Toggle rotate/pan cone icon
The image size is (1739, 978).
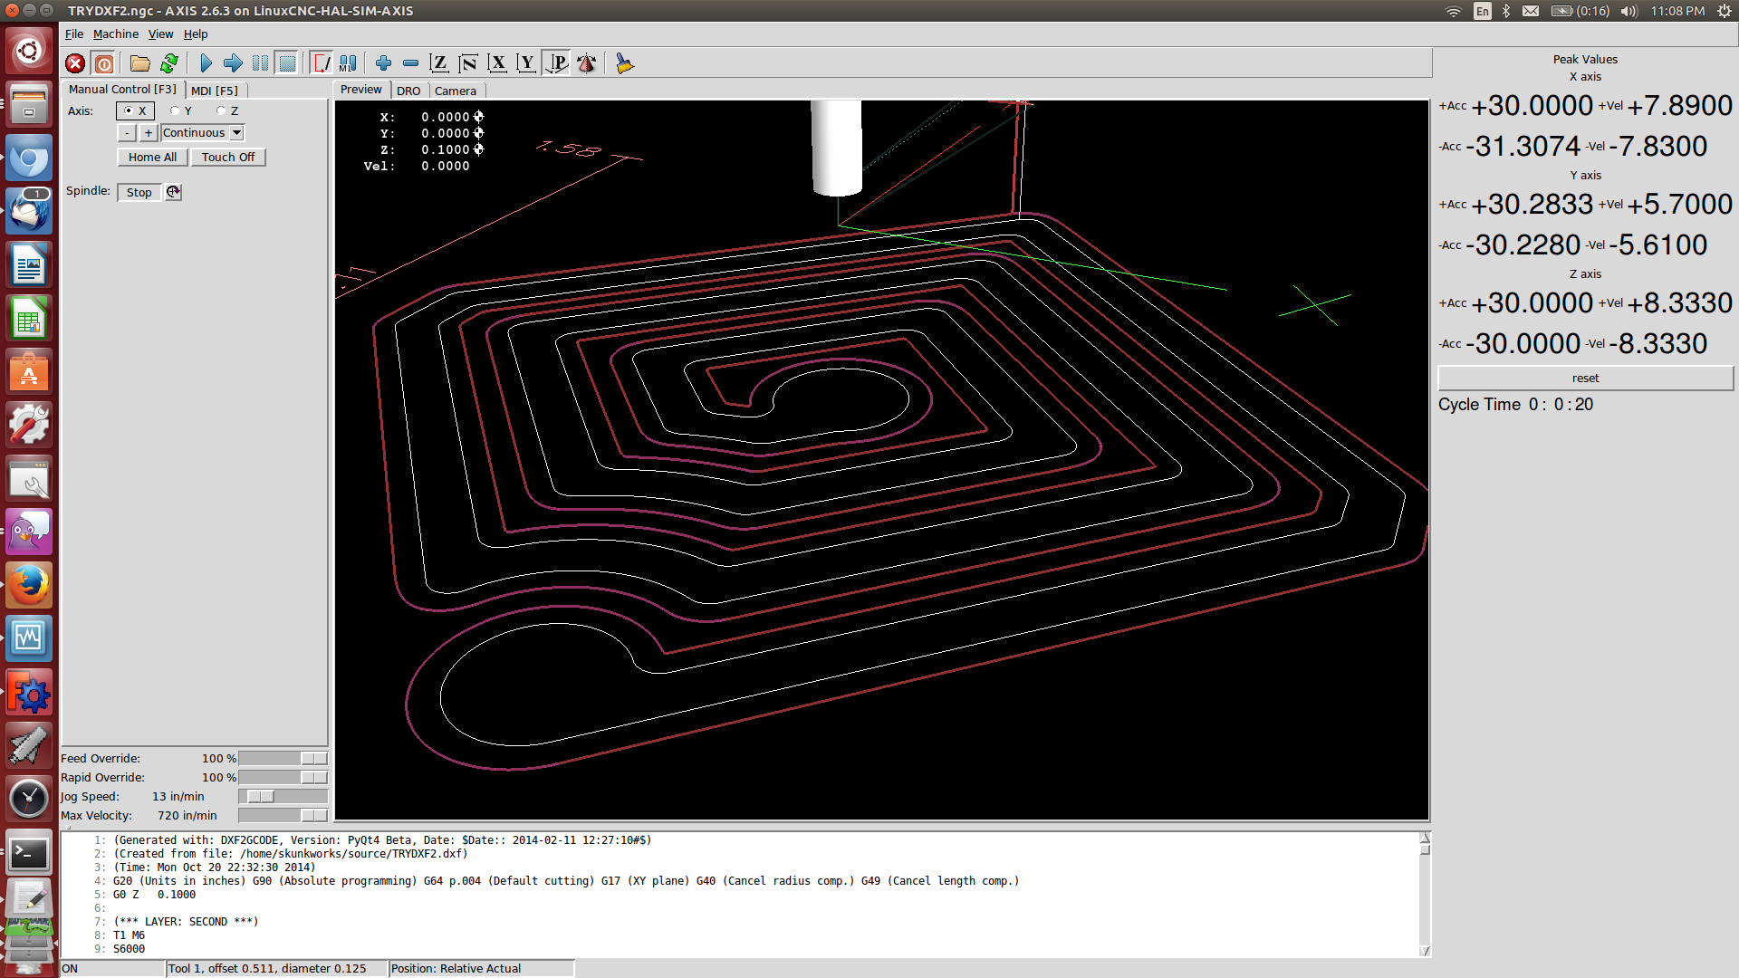pyautogui.click(x=586, y=63)
